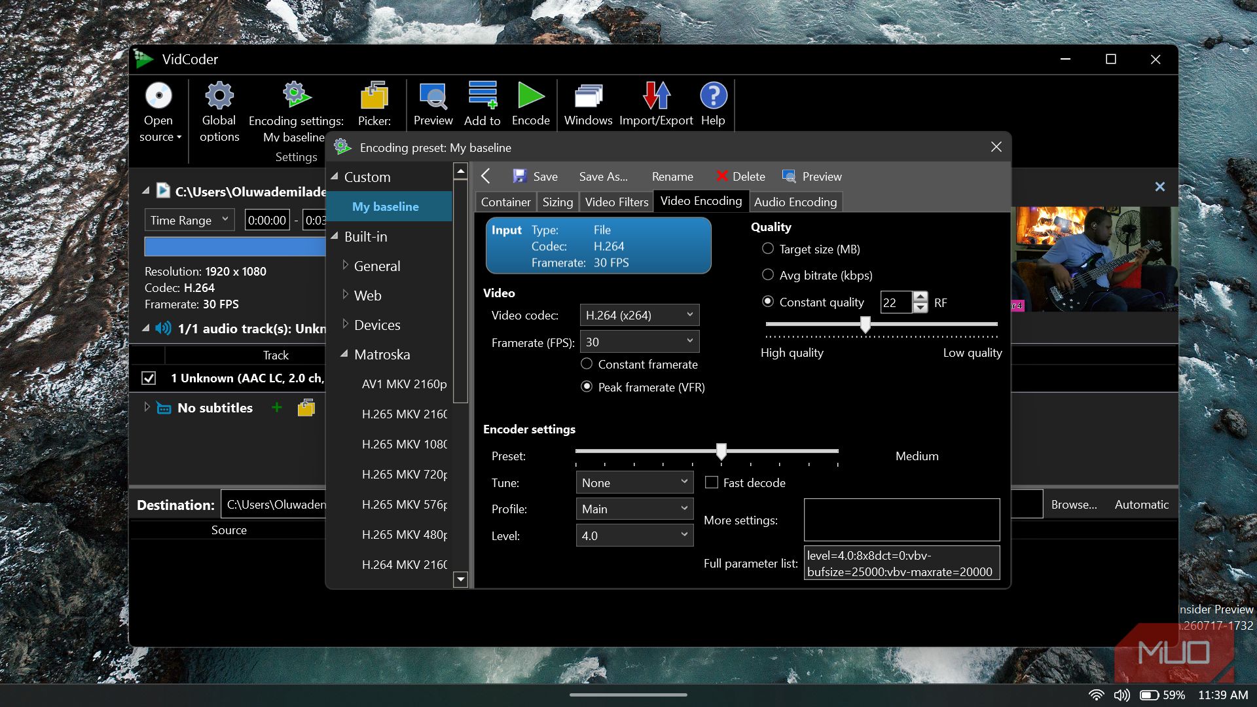The image size is (1257, 707).
Task: Adjust constant quality RF slider
Action: (865, 324)
